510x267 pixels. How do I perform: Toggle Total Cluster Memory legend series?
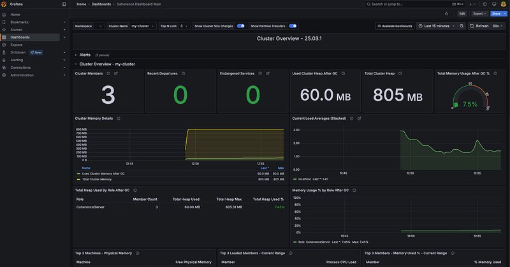[x=97, y=179]
